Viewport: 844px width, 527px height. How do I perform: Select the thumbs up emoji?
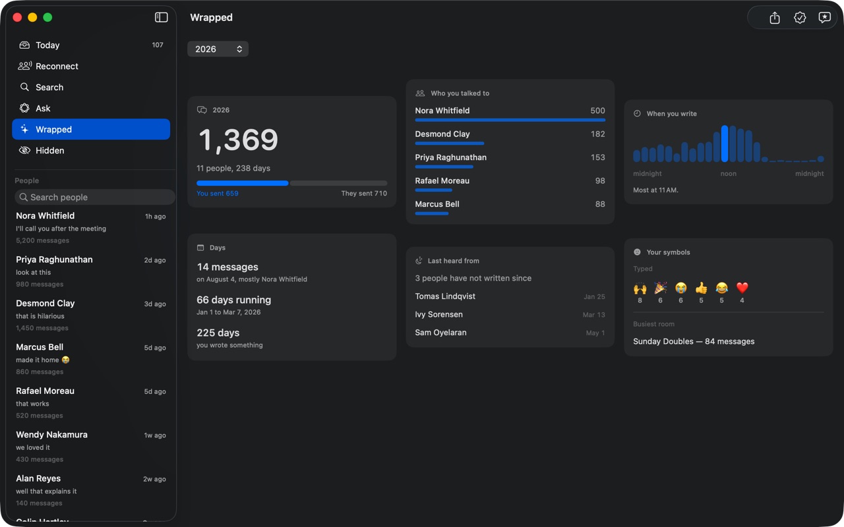pyautogui.click(x=701, y=288)
